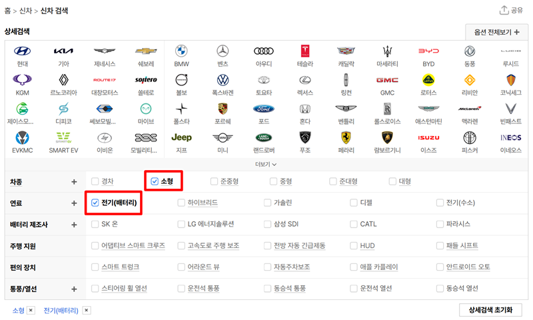Screen dimensions: 533x320
Task: Enable the 하이브리드 fuel checkbox
Action: [x=181, y=203]
